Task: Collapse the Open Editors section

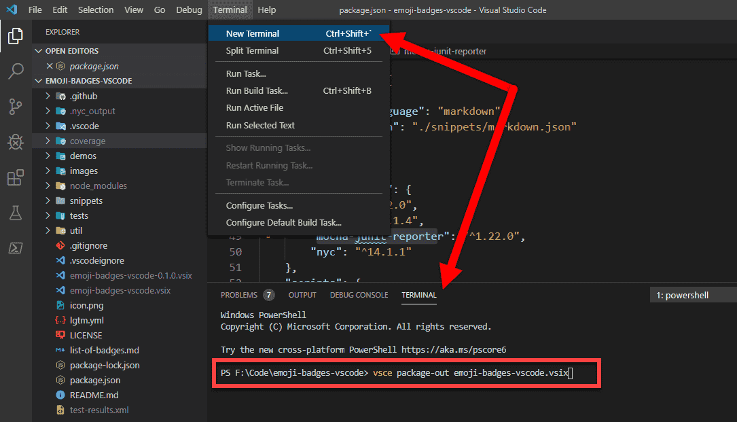Action: click(39, 51)
